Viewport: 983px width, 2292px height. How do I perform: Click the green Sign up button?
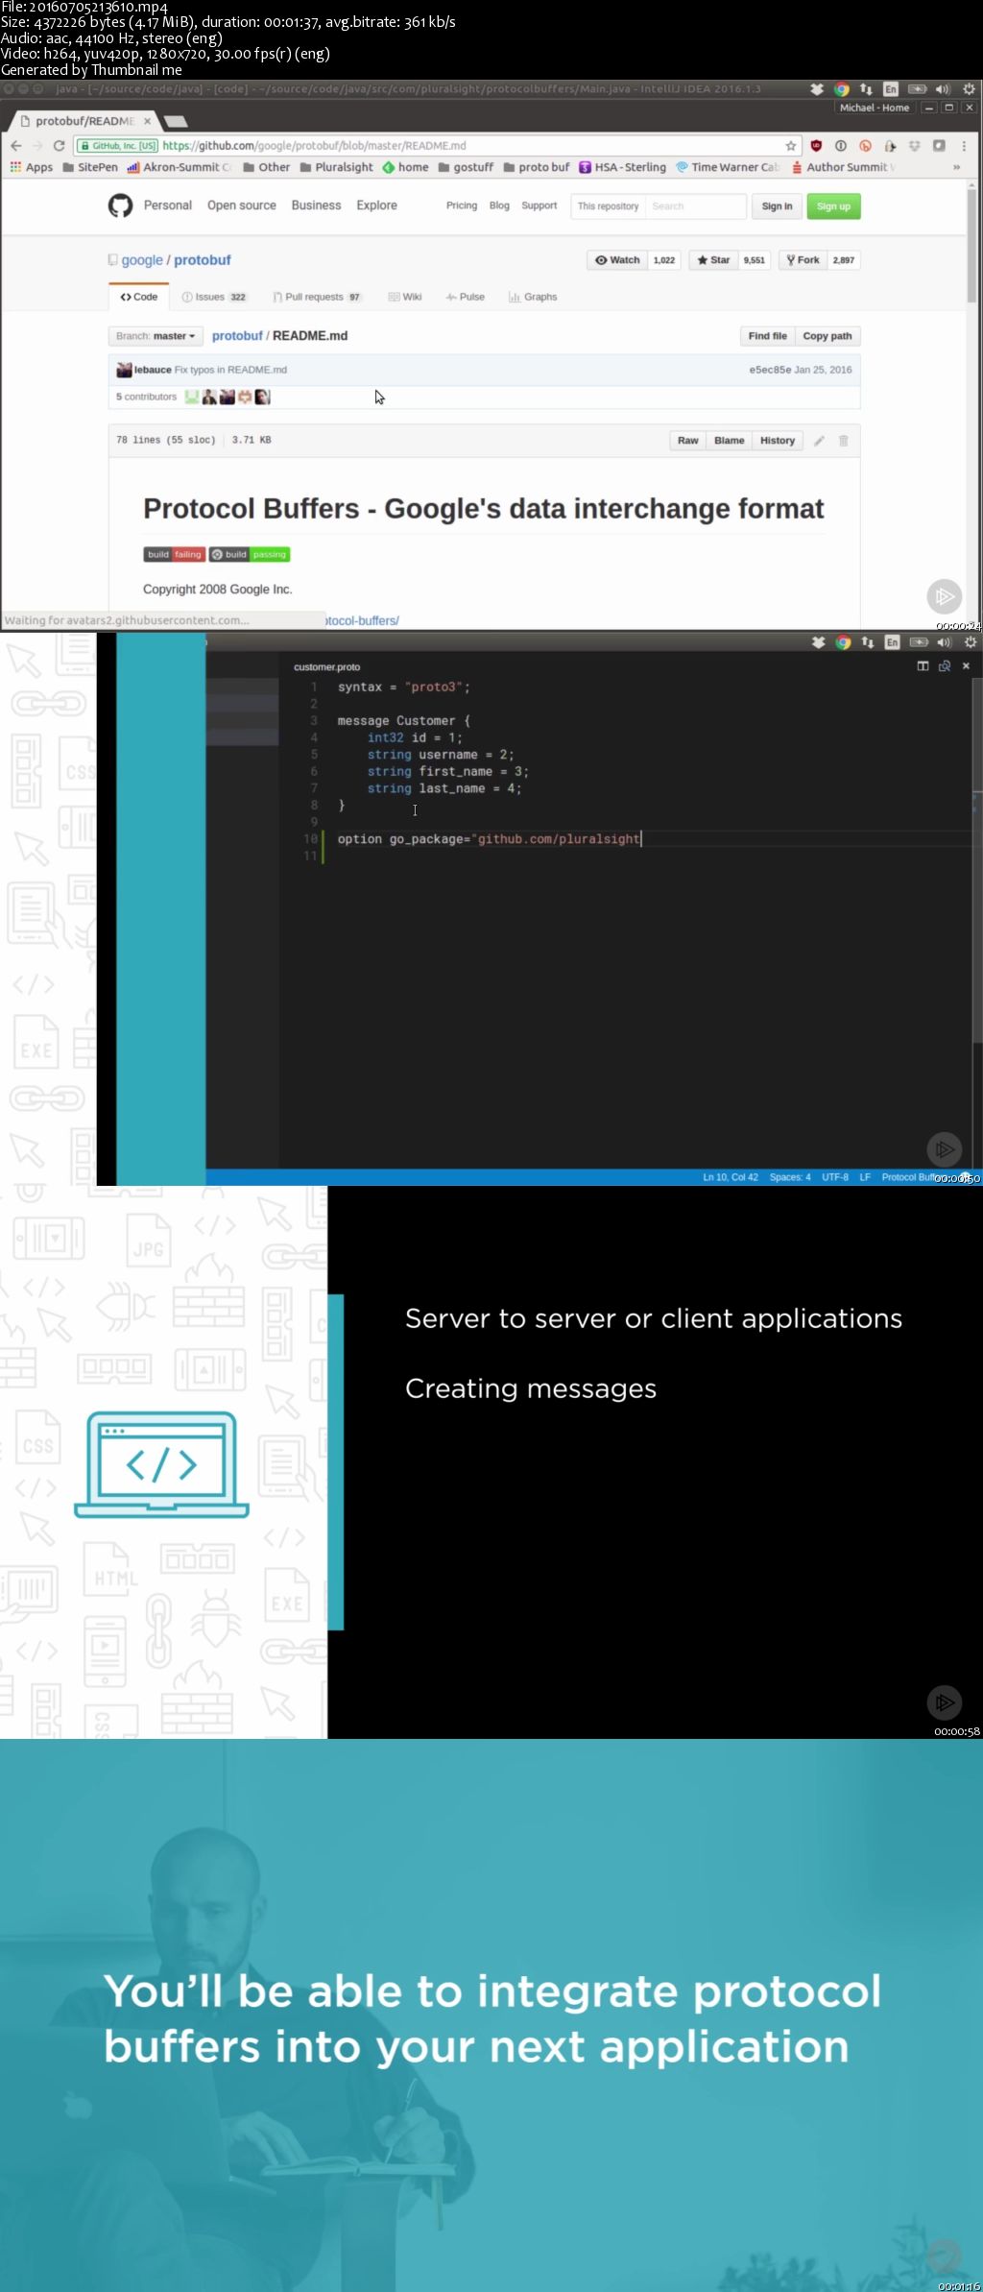(833, 206)
